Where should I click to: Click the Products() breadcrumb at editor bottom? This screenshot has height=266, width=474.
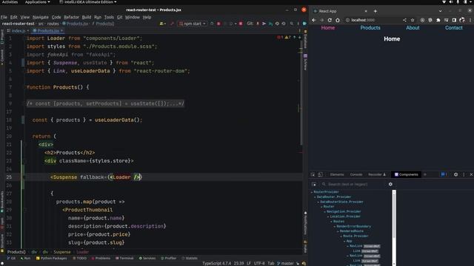[16, 252]
